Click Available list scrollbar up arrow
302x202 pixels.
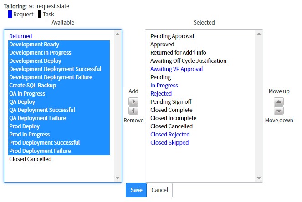[x=118, y=34]
